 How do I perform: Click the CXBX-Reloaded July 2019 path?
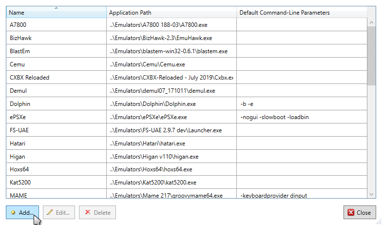(172, 77)
